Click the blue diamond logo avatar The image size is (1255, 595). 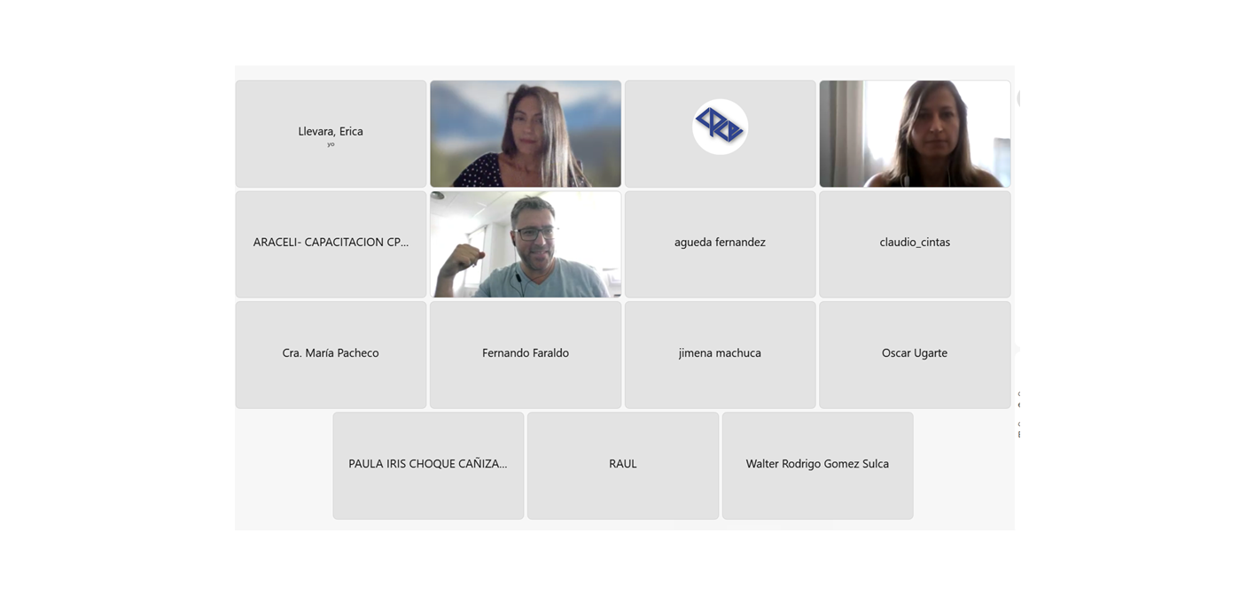[x=720, y=127]
